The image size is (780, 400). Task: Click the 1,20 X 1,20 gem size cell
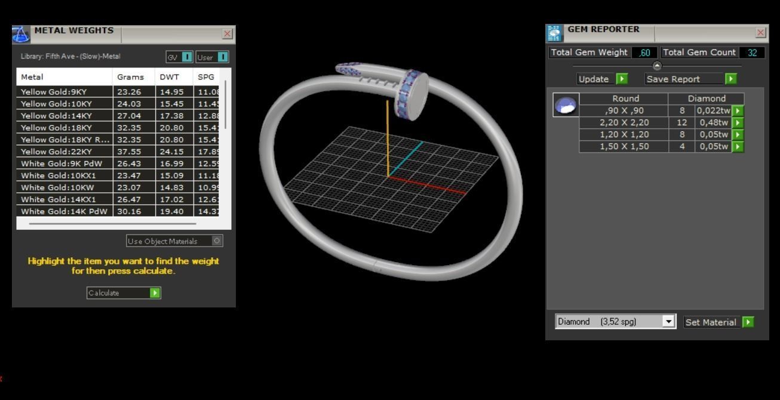(x=624, y=134)
